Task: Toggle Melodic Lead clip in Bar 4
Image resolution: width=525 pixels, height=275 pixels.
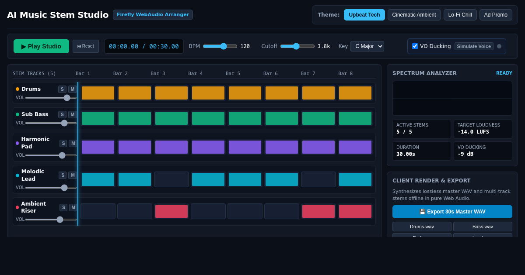Action: coord(208,179)
